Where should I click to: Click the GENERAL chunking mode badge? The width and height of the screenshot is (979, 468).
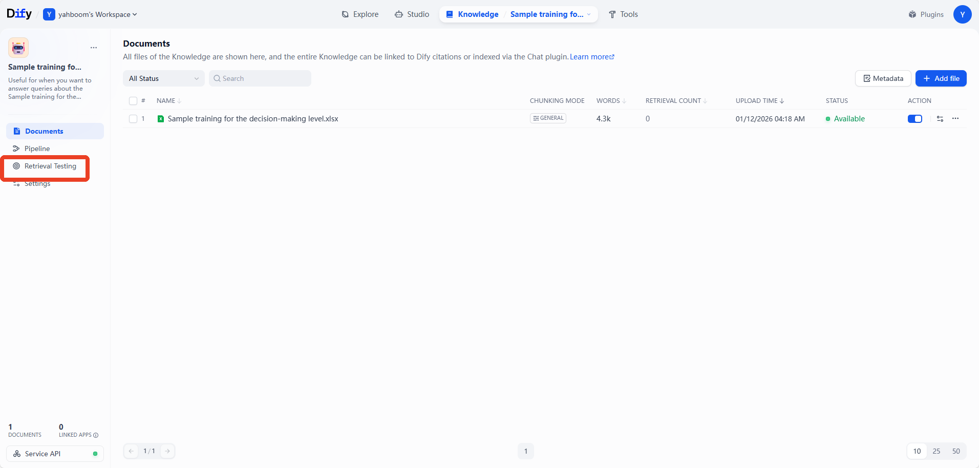click(548, 118)
